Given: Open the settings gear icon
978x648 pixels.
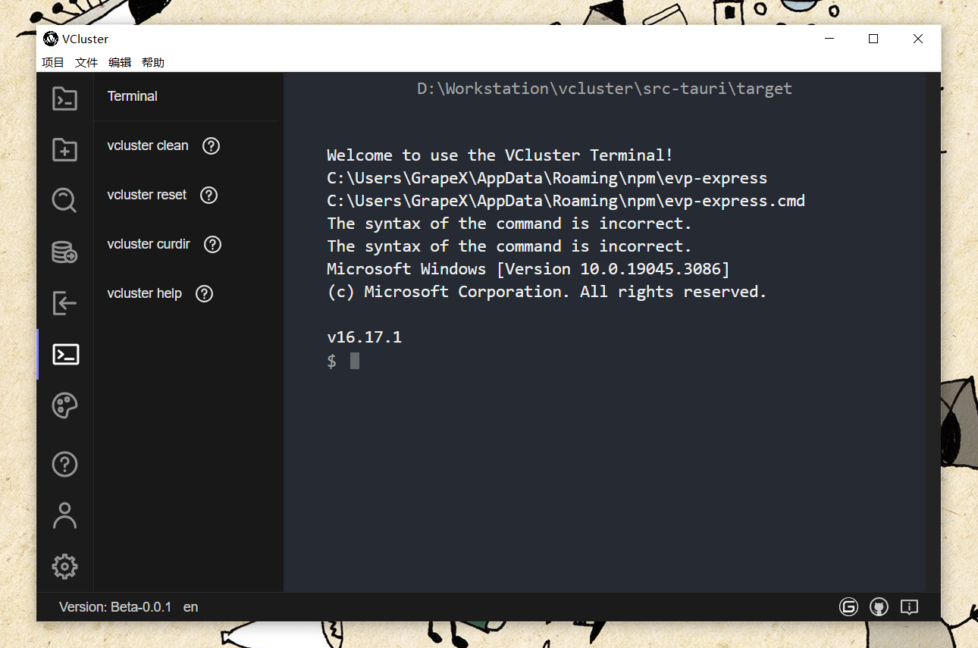Looking at the screenshot, I should coord(64,566).
